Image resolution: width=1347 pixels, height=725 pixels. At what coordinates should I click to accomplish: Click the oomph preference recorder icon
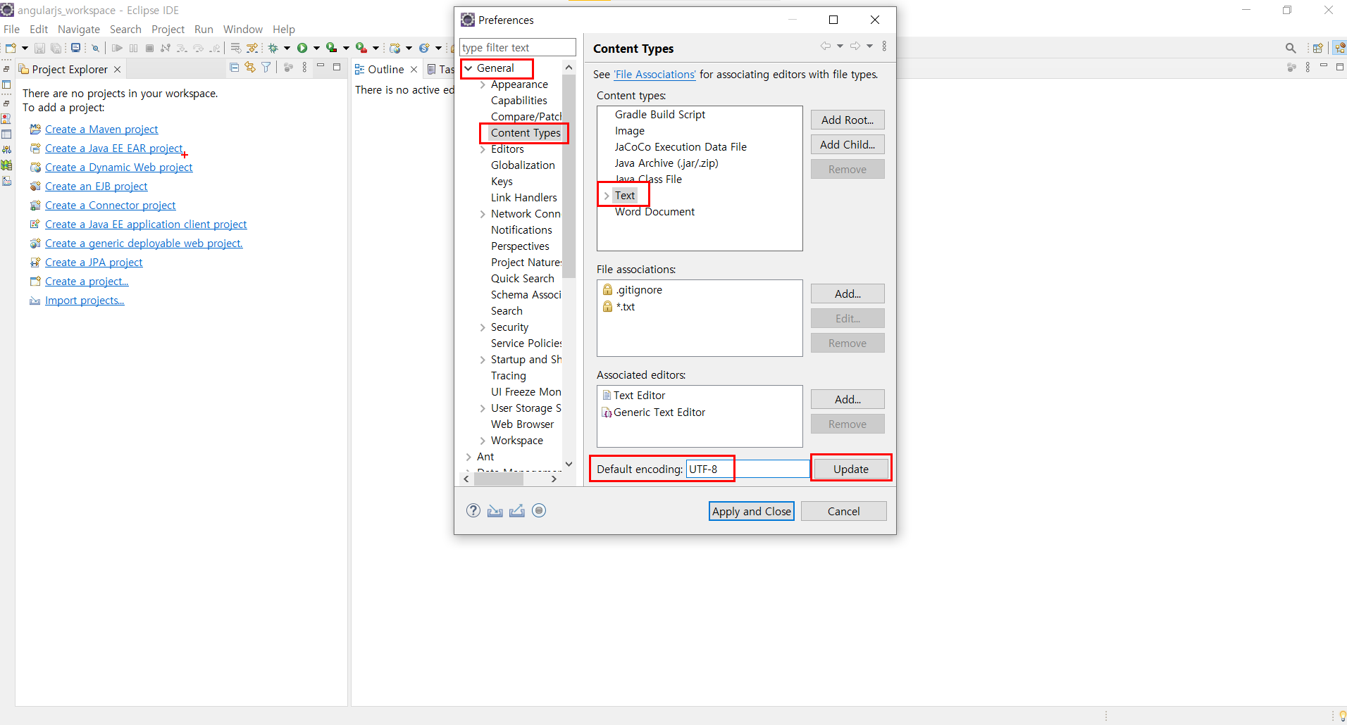pos(539,511)
